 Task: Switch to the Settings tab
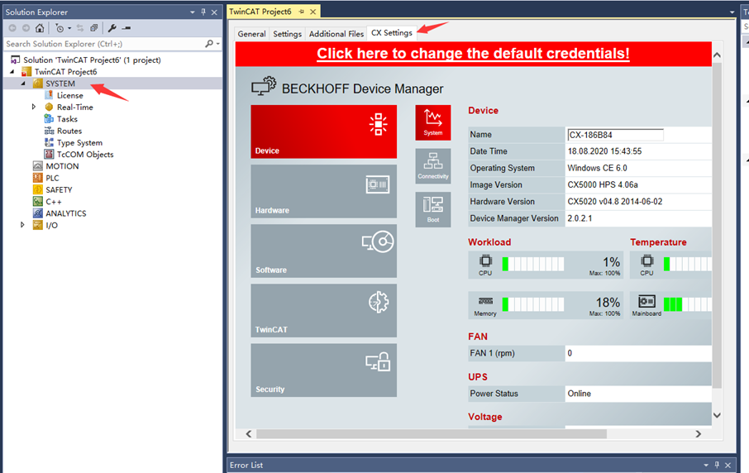point(287,34)
